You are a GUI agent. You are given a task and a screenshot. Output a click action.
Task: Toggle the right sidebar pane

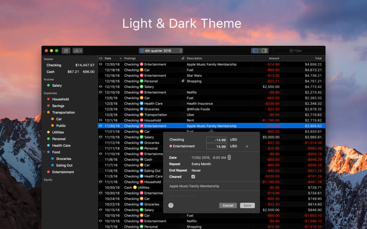point(264,50)
